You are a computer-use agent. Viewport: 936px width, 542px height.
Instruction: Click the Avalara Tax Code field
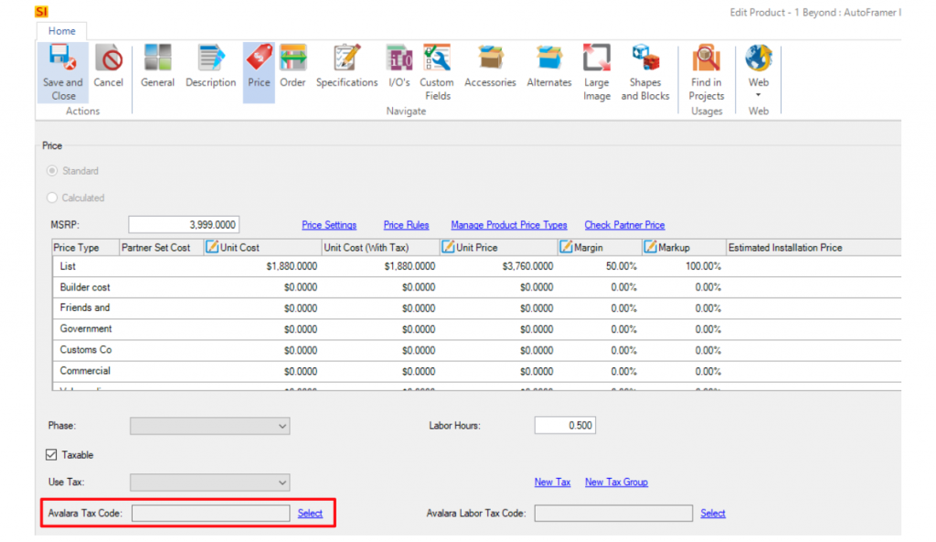click(x=211, y=514)
